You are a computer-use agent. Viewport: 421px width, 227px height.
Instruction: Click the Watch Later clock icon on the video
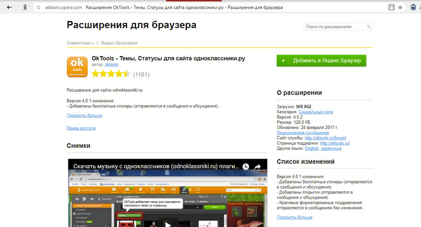pyautogui.click(x=246, y=167)
